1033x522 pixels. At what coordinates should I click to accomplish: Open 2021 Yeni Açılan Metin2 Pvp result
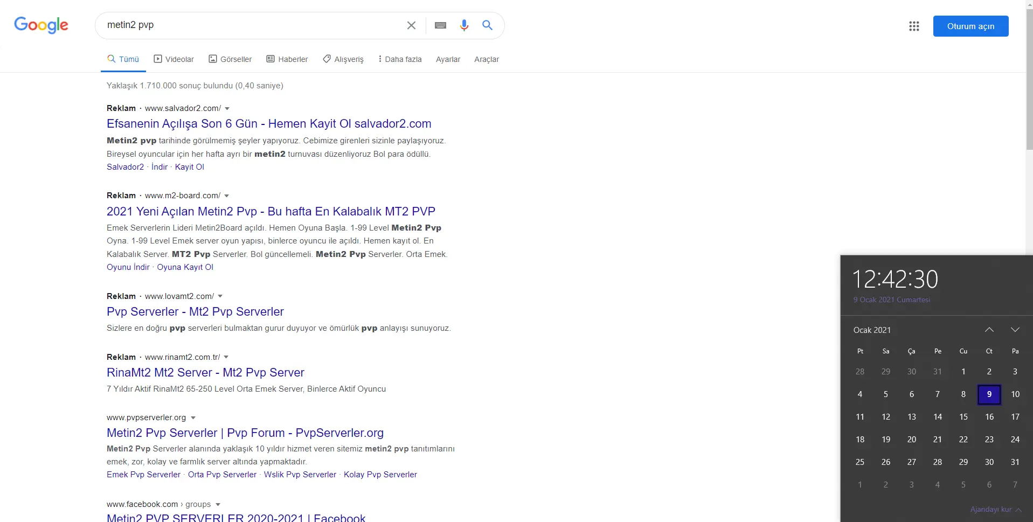pyautogui.click(x=271, y=211)
